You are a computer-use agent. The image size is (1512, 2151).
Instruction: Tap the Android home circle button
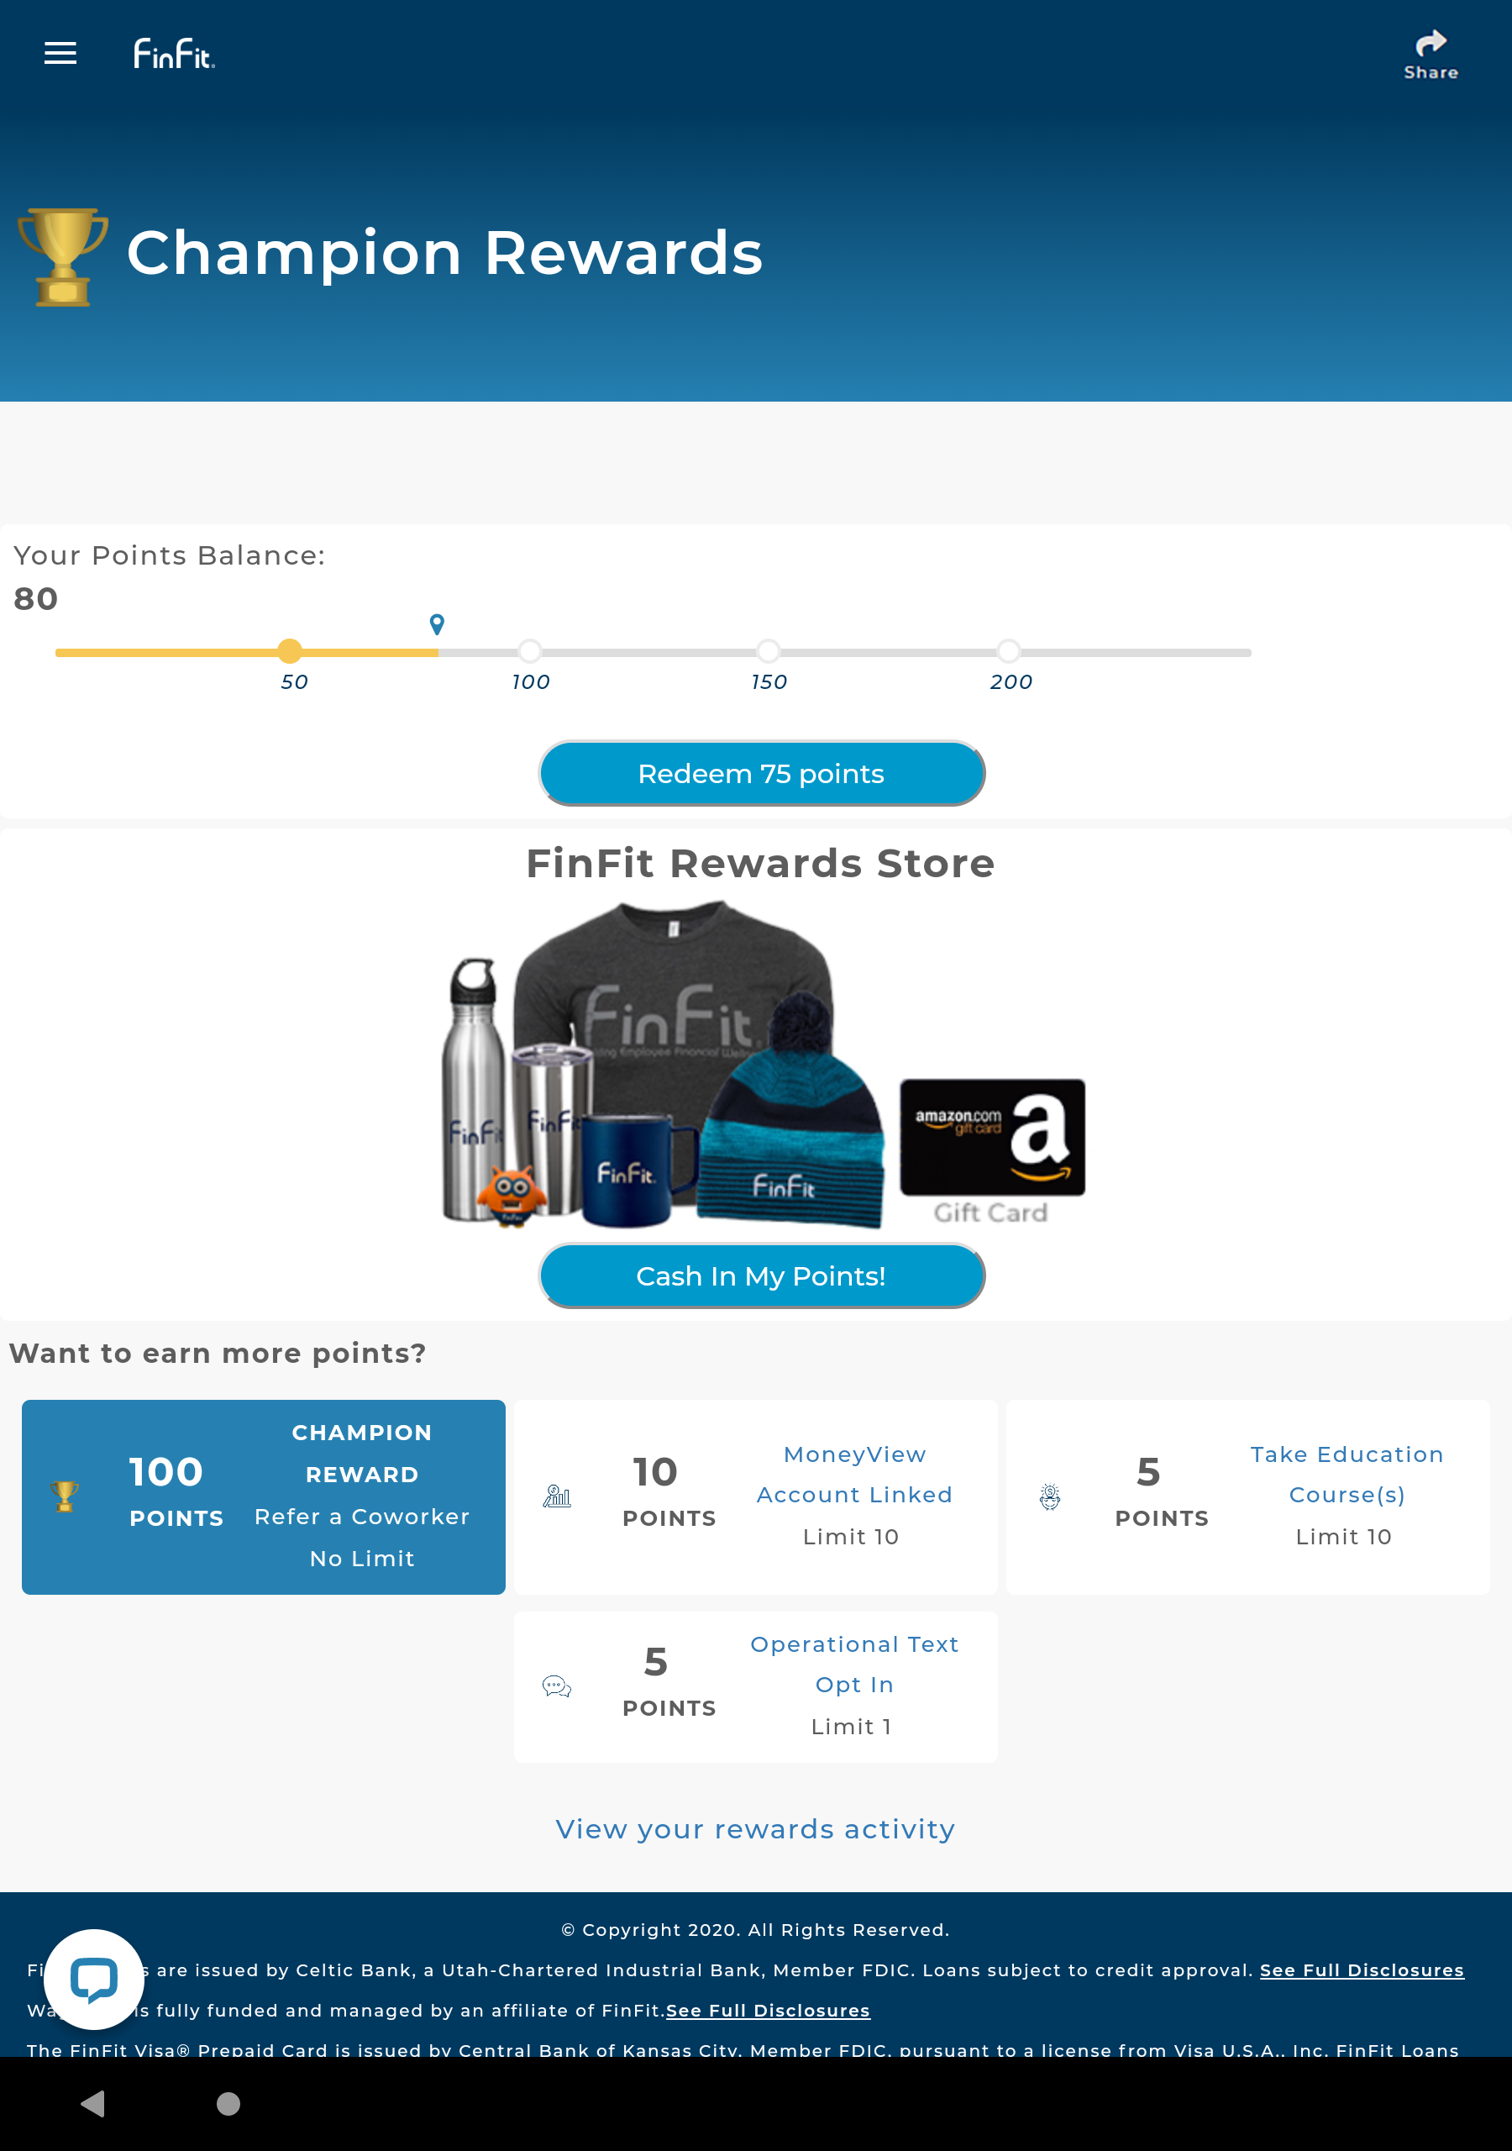[228, 2103]
